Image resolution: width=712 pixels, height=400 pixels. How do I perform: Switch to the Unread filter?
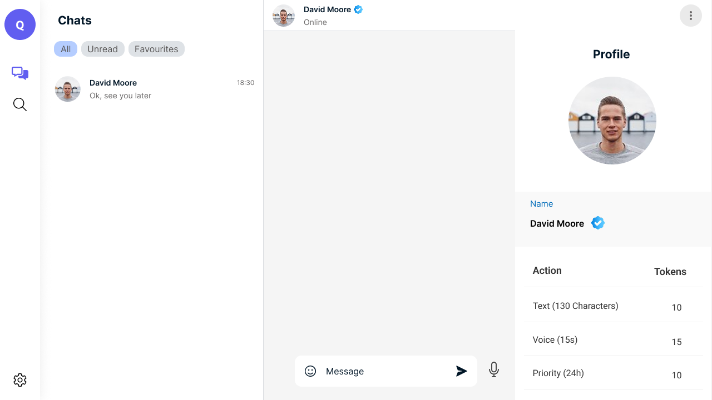point(102,49)
